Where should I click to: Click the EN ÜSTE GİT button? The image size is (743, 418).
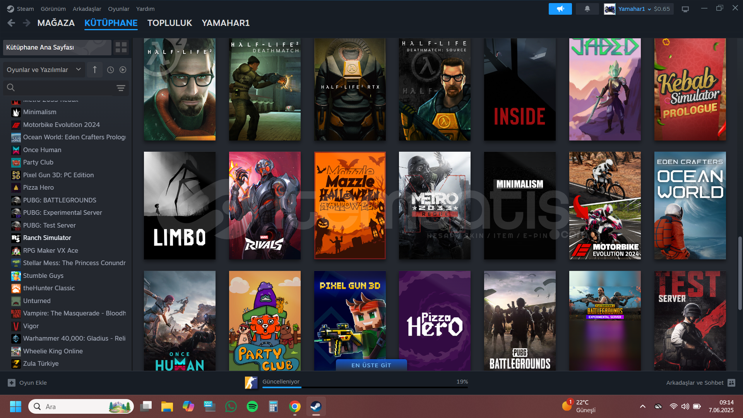[x=371, y=365]
